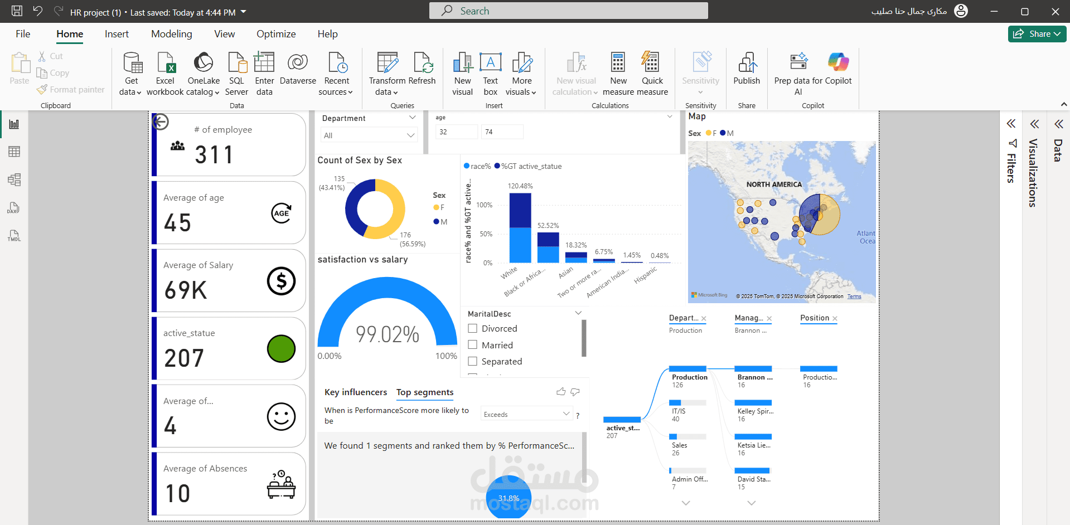Open TMDL view

pos(14,236)
